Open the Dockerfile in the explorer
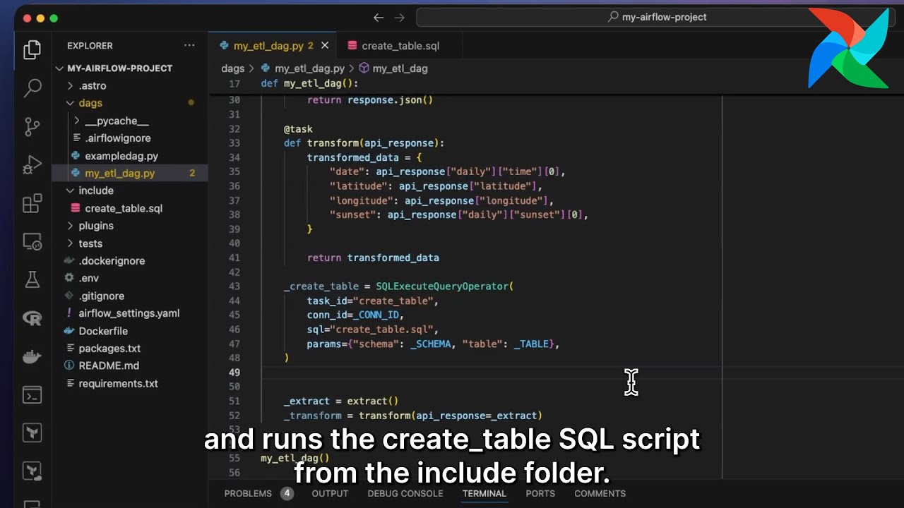The height and width of the screenshot is (508, 904). [103, 331]
